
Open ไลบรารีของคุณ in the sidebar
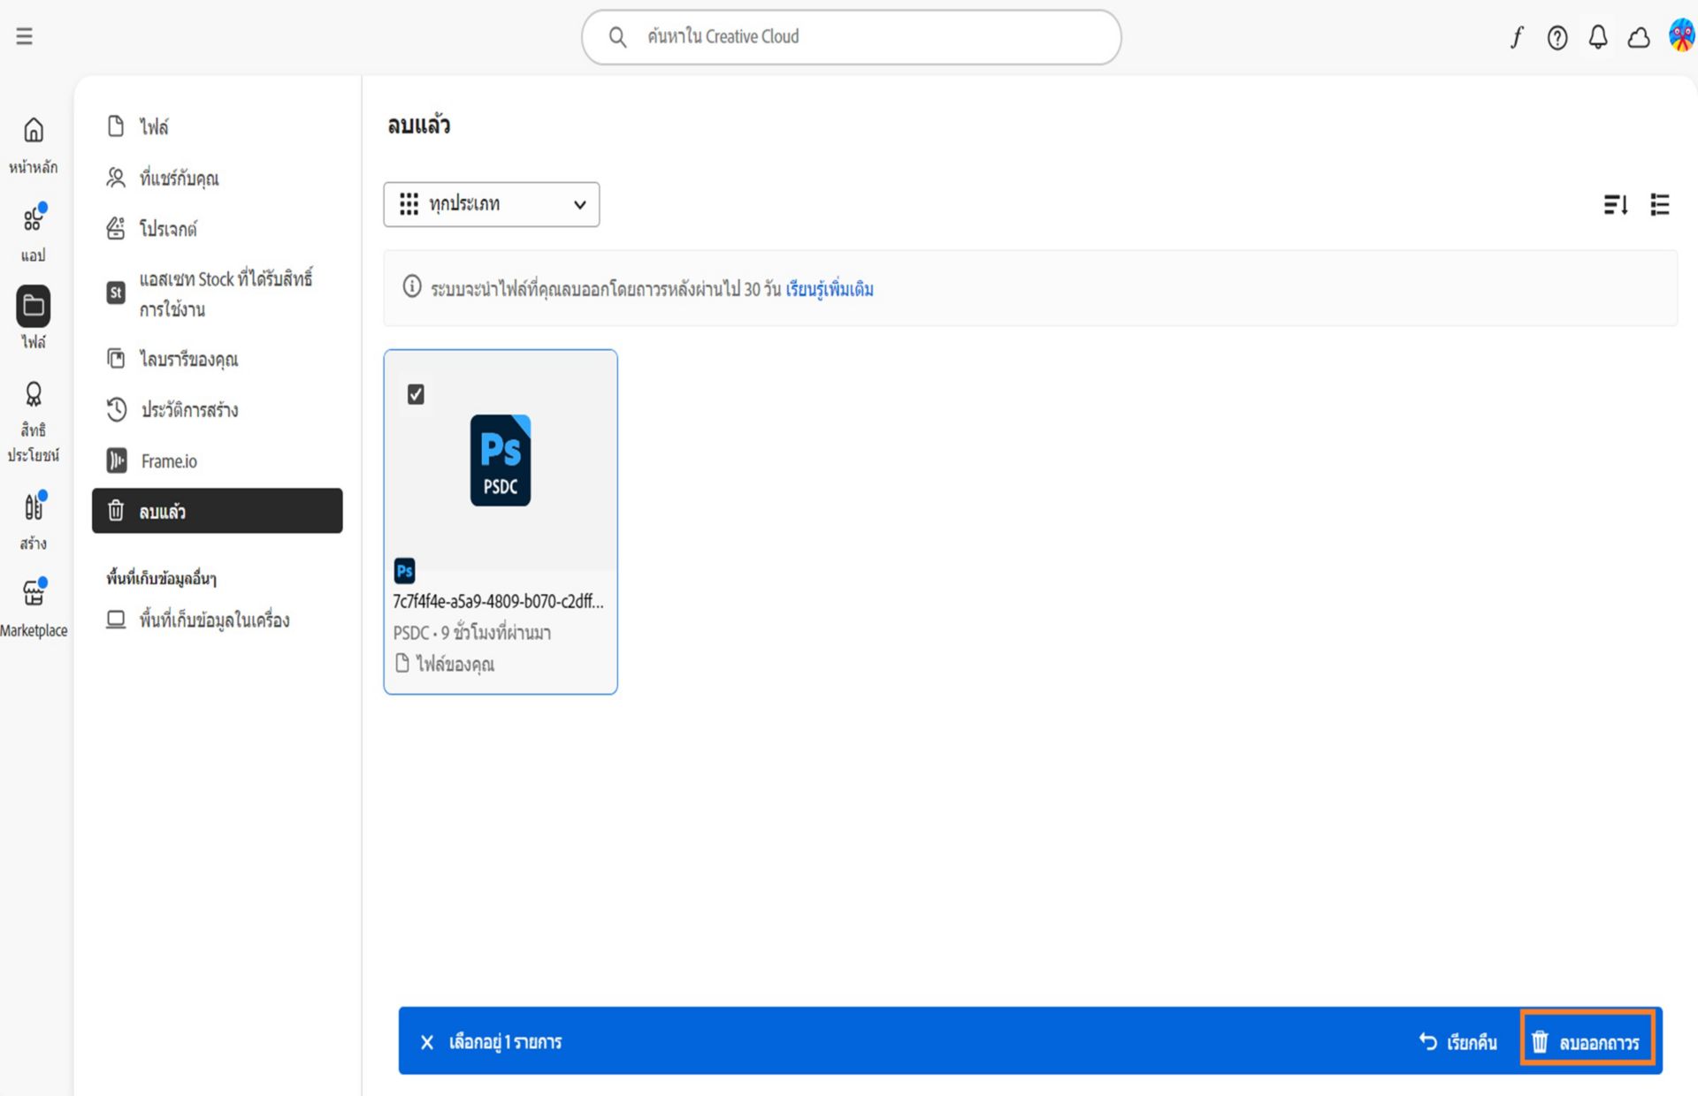click(217, 359)
